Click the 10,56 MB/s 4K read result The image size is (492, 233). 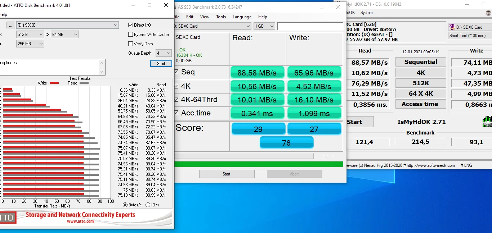pos(257,87)
